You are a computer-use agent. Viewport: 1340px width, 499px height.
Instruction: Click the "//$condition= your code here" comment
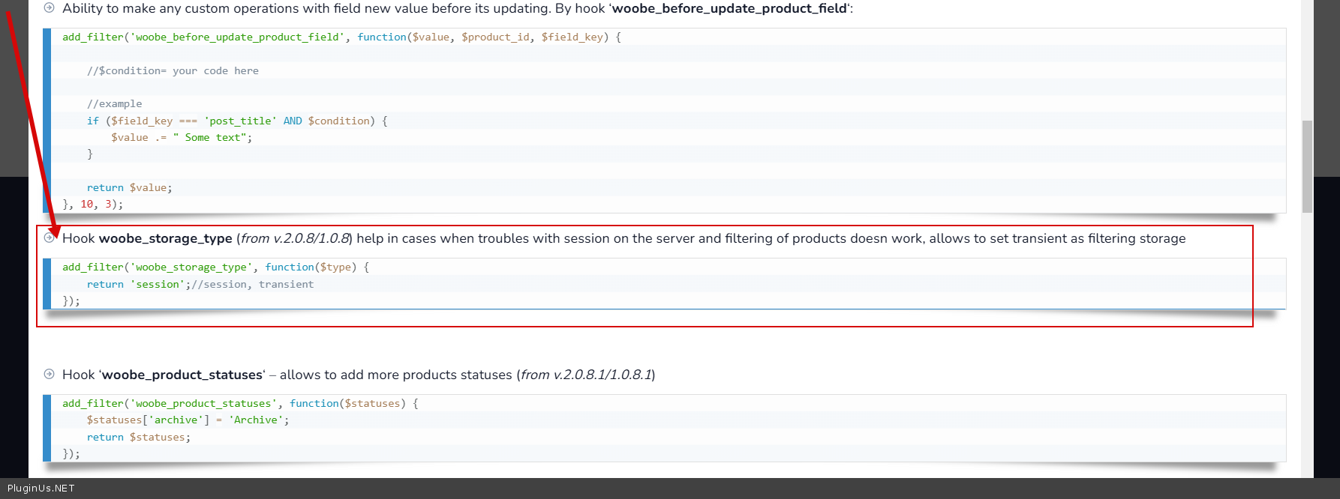tap(173, 70)
